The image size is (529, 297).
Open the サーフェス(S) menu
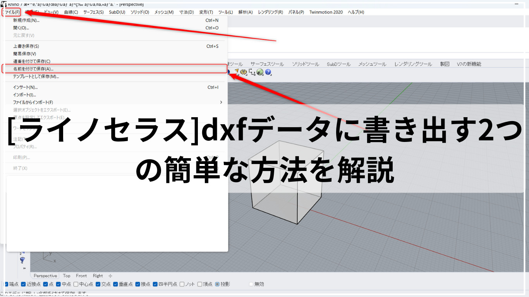tap(93, 12)
